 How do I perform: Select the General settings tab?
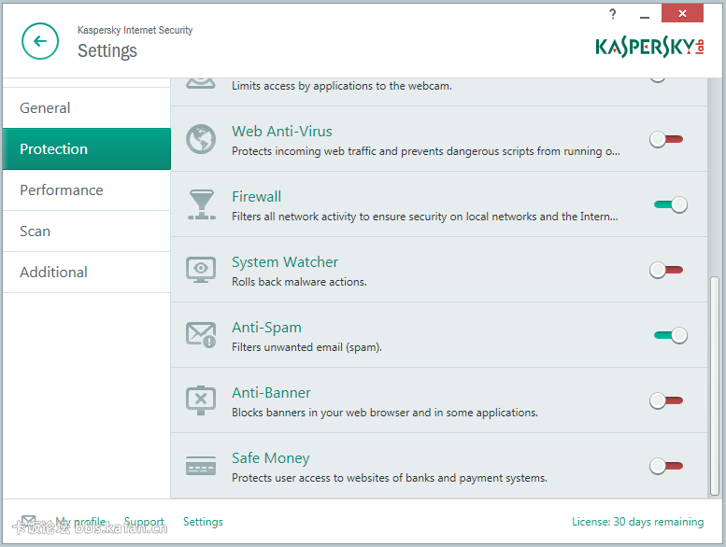pyautogui.click(x=87, y=107)
